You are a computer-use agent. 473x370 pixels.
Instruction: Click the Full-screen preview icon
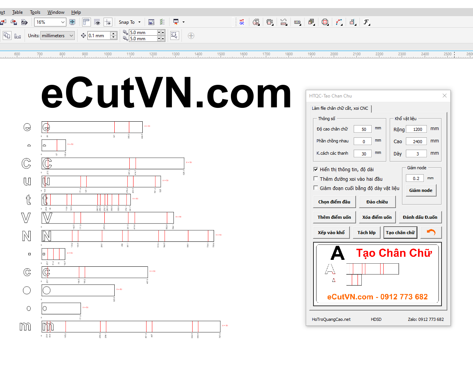[72, 22]
